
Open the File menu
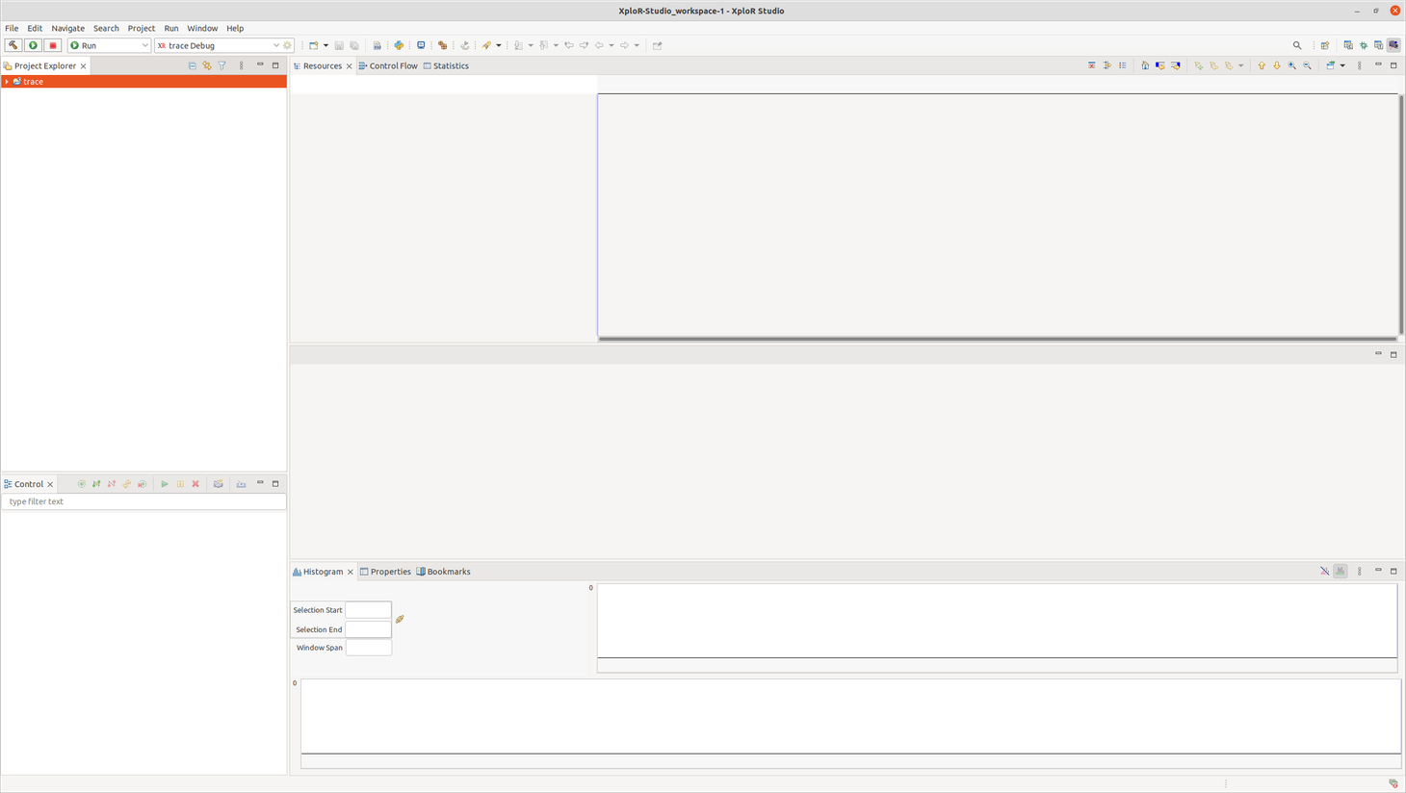12,28
